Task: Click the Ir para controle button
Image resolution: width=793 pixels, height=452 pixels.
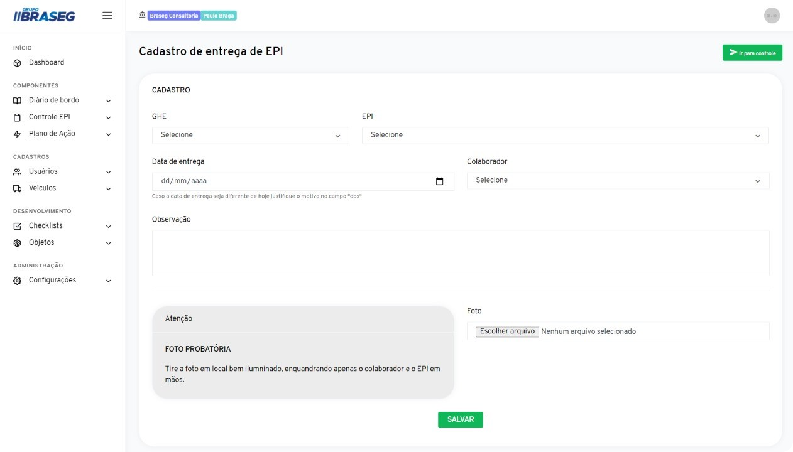Action: click(752, 53)
